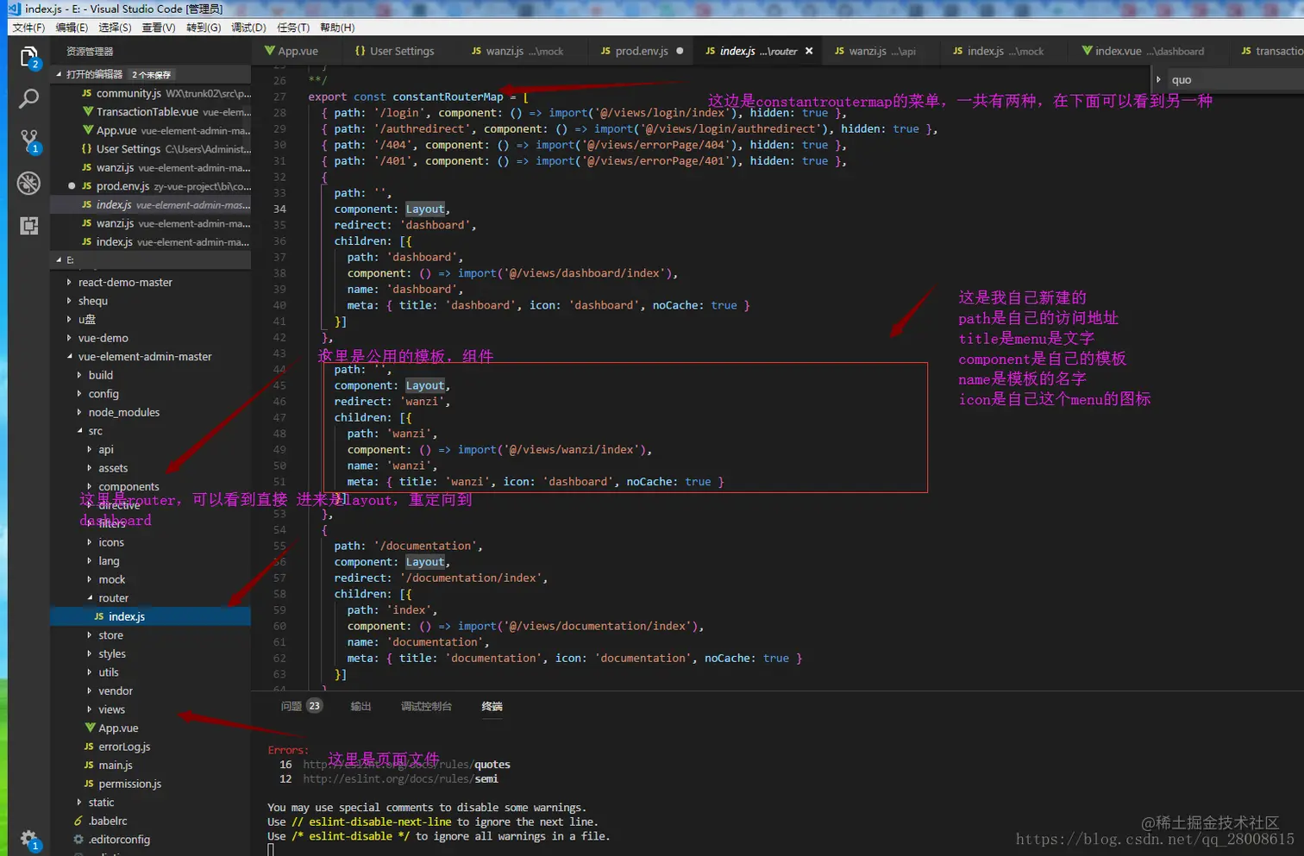The width and height of the screenshot is (1304, 856).
Task: Switch to the index.js mock tab
Action: click(999, 51)
